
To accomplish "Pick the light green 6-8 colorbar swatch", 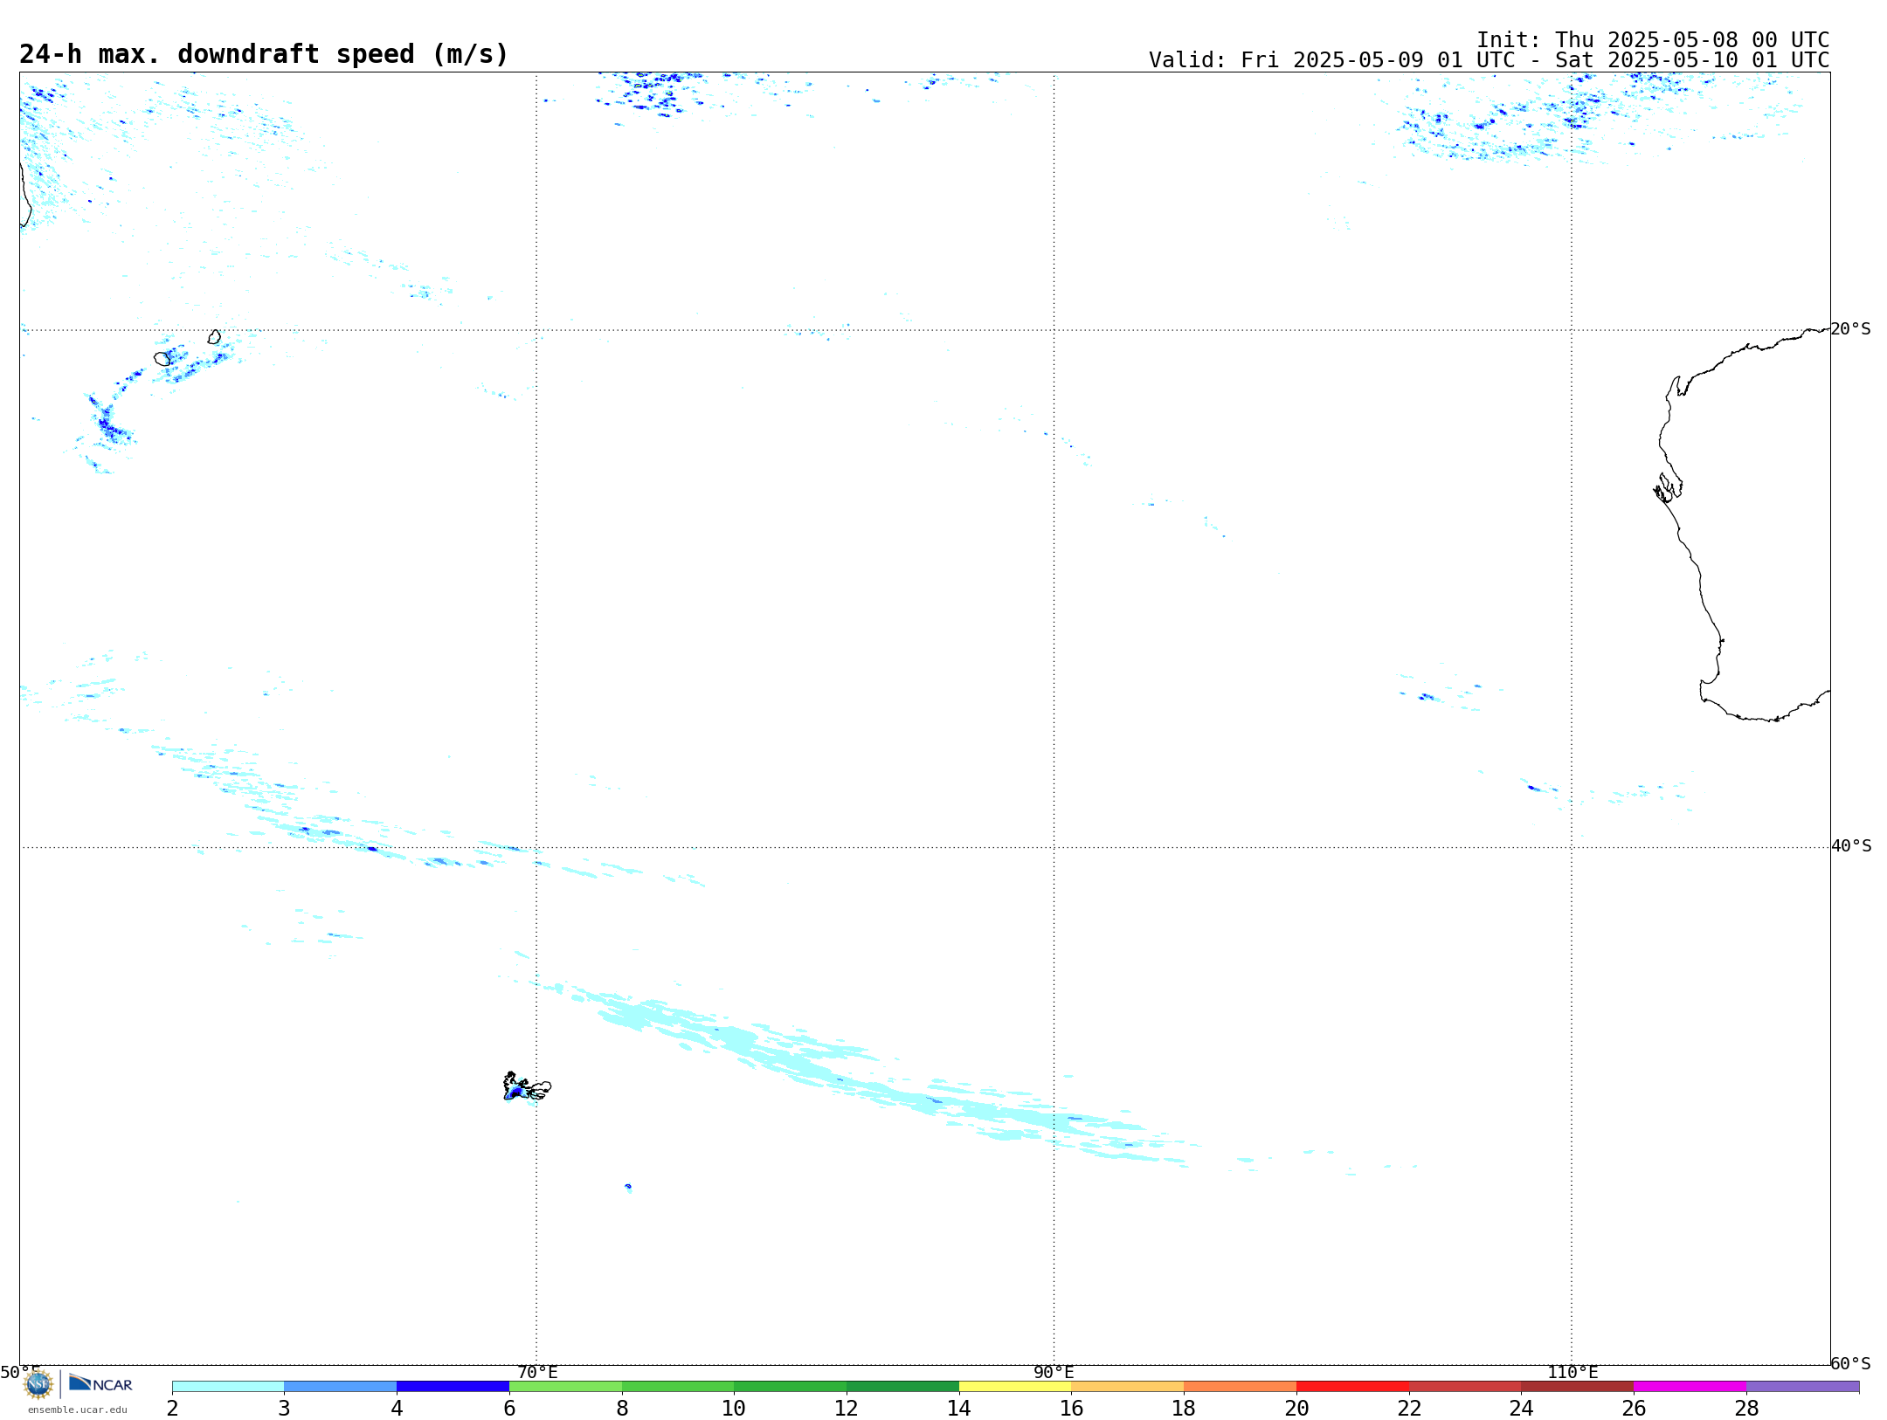I will pyautogui.click(x=565, y=1387).
